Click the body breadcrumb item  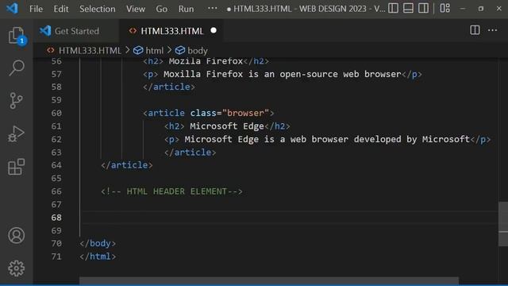click(198, 51)
